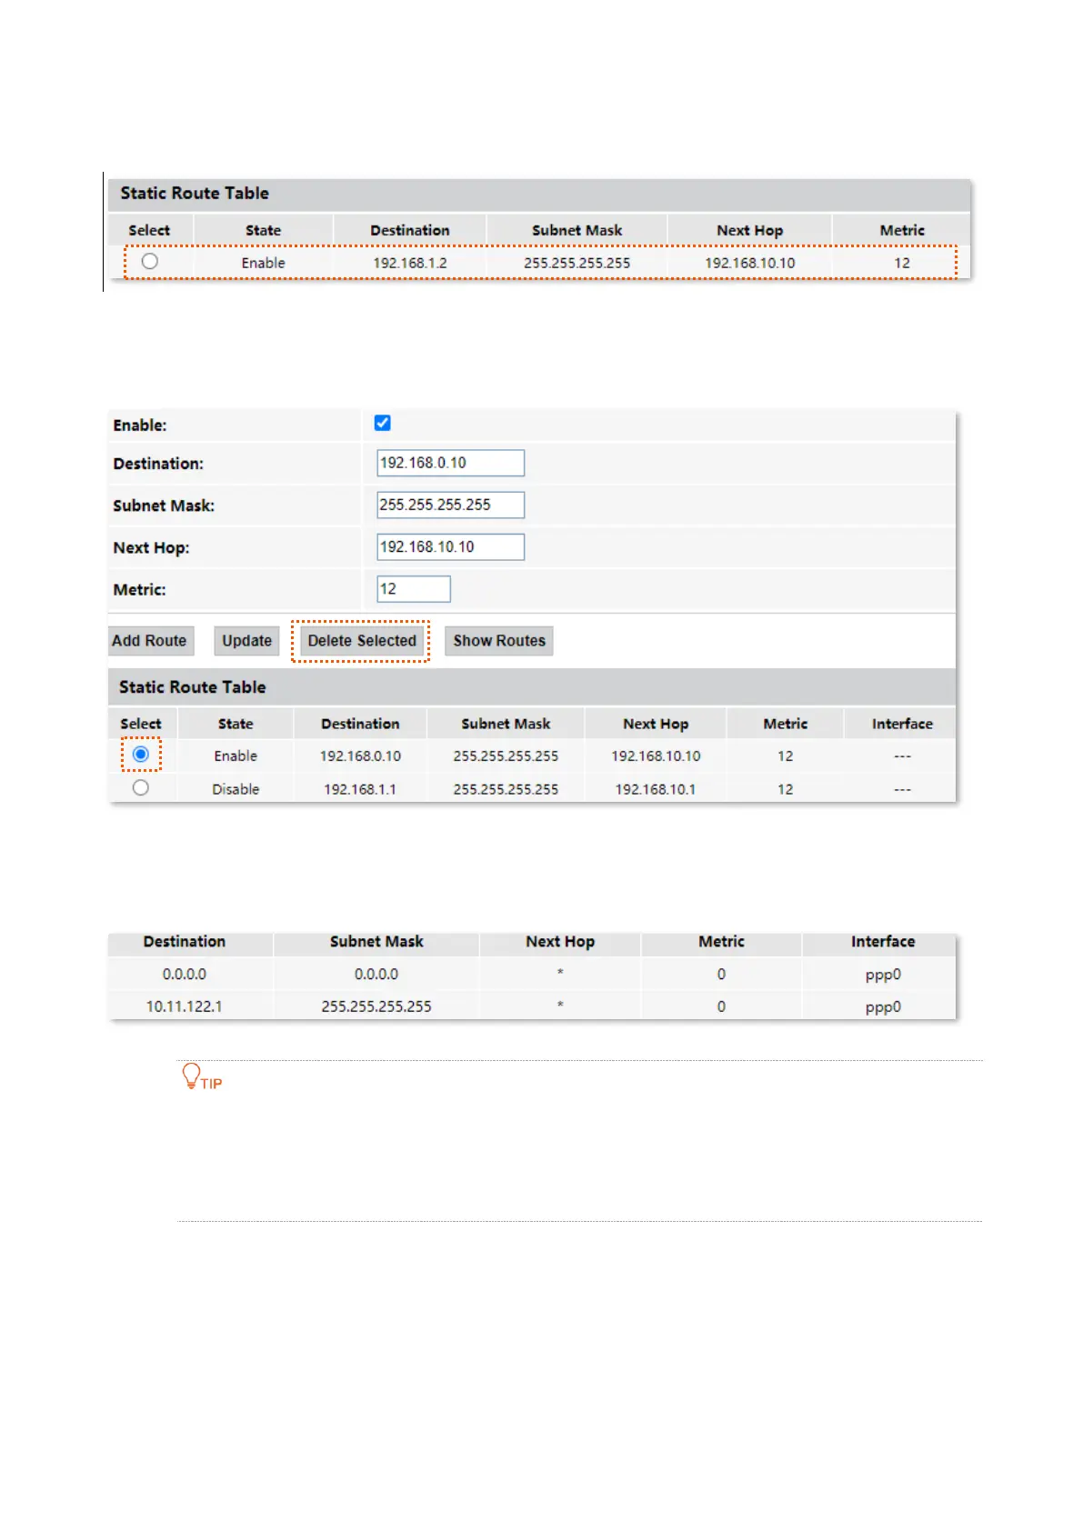Click the Enable: field label

[140, 425]
